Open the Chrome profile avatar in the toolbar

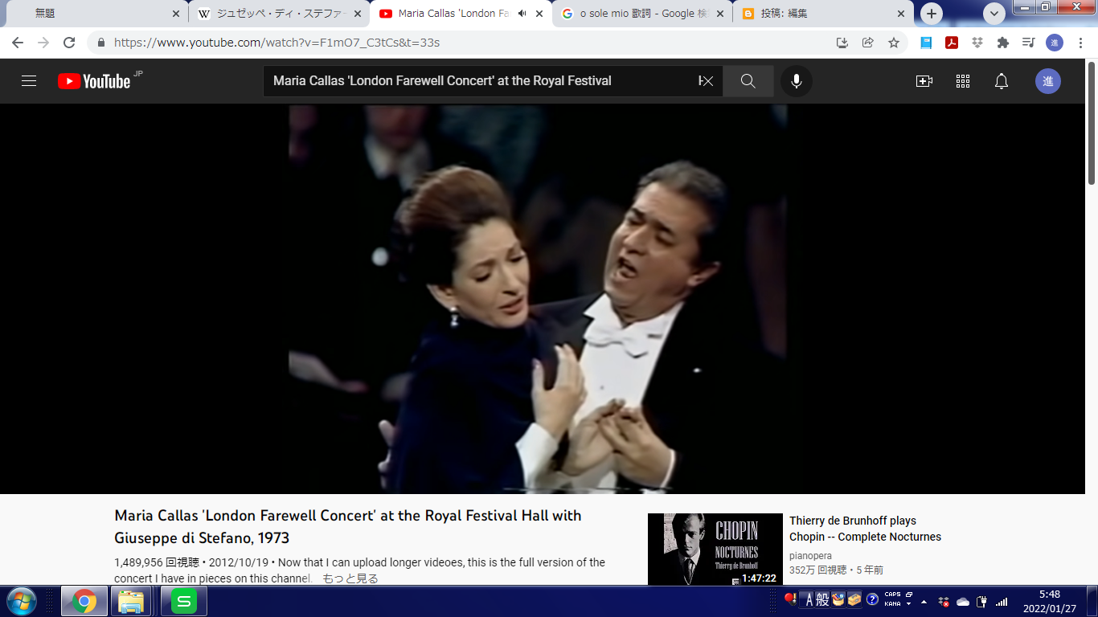(x=1055, y=43)
